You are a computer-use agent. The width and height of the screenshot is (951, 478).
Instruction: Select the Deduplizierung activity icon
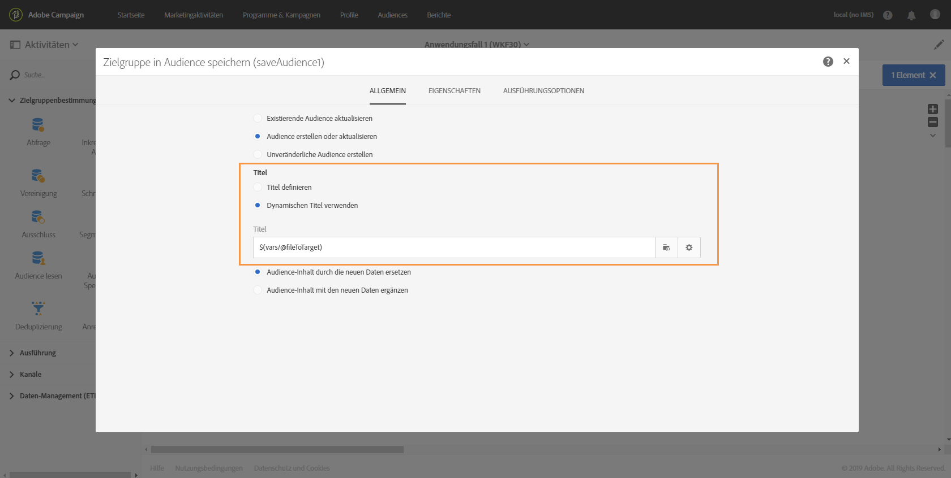(x=38, y=308)
